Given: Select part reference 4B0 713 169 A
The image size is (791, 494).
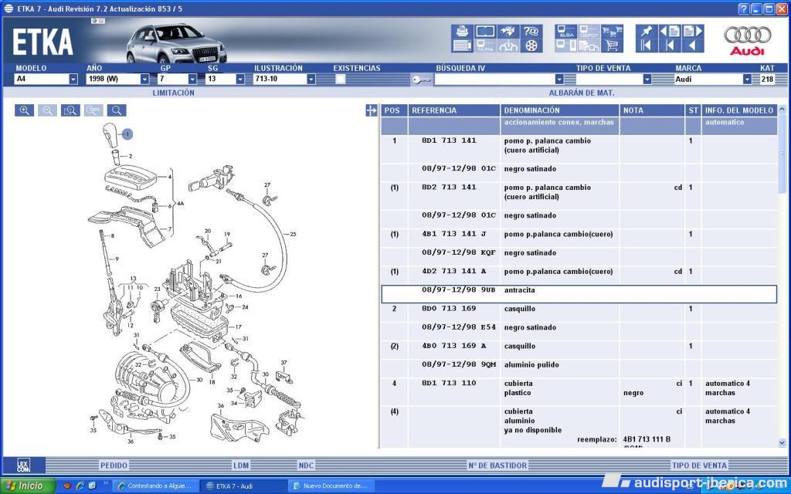Looking at the screenshot, I should [454, 346].
